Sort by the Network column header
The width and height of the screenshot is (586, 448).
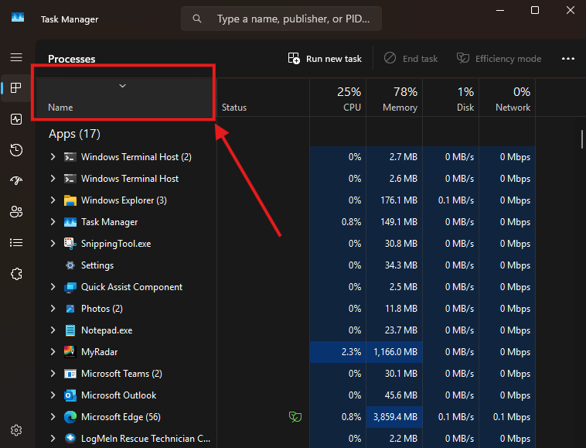click(x=507, y=99)
